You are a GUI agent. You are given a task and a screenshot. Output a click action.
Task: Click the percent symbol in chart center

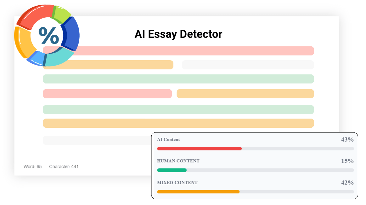pos(48,35)
